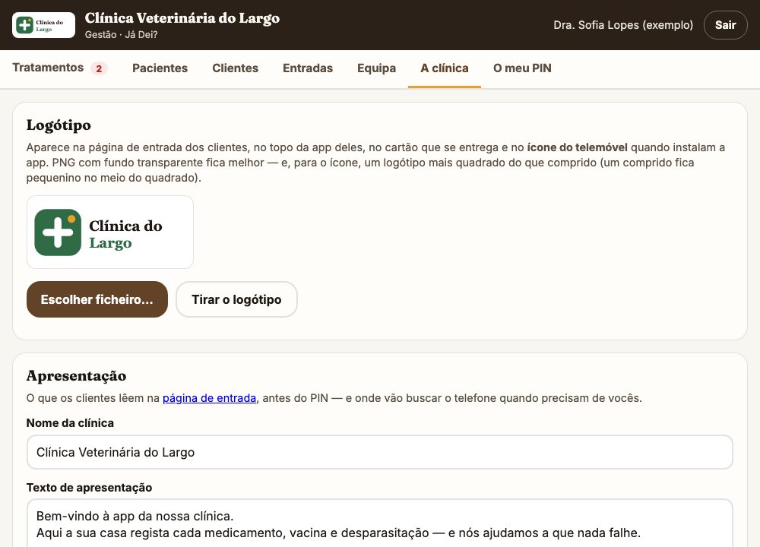Screen dimensions: 760x547
Task: Open the página de entrada link
Action: 210,398
